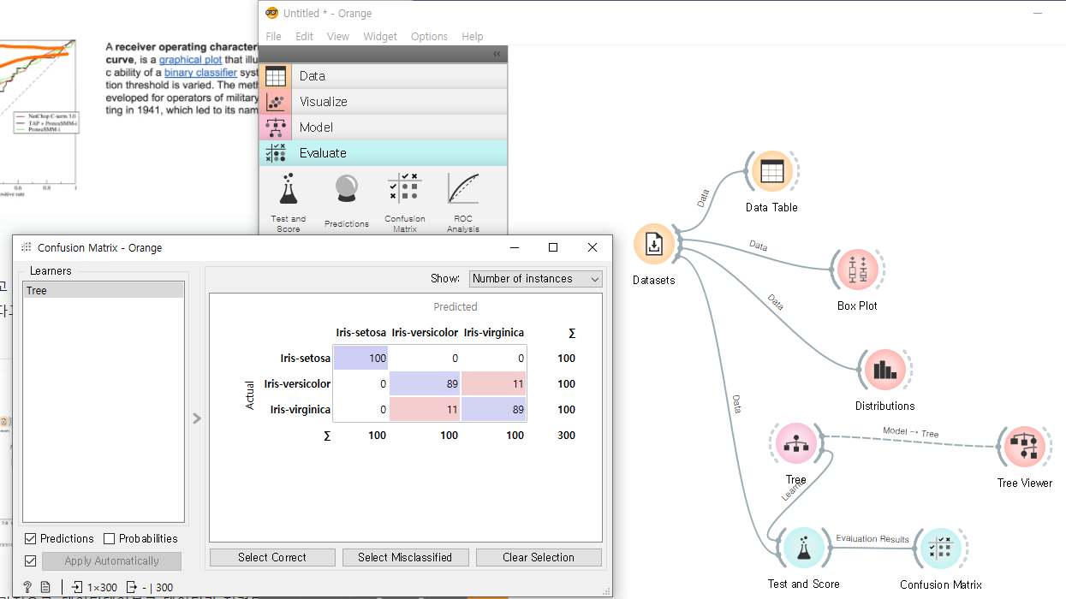Select setosa-setosa cell with value 100

point(360,359)
